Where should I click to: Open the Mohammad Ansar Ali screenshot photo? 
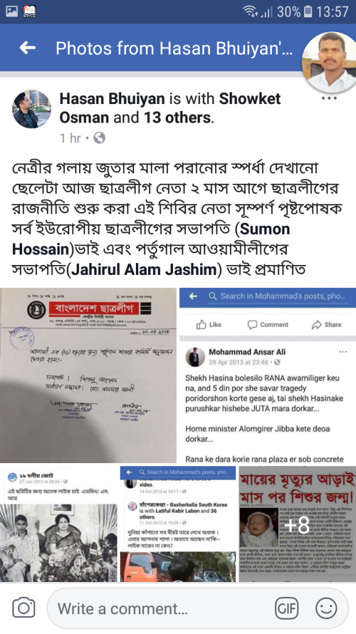pyautogui.click(x=268, y=375)
